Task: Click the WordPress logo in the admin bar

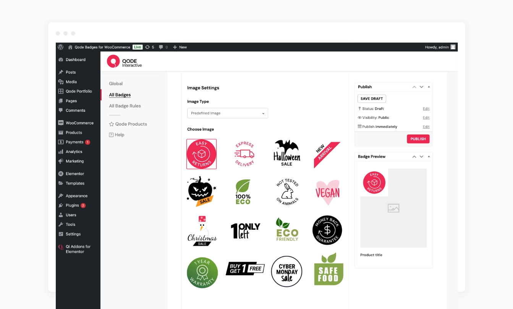Action: coord(60,47)
